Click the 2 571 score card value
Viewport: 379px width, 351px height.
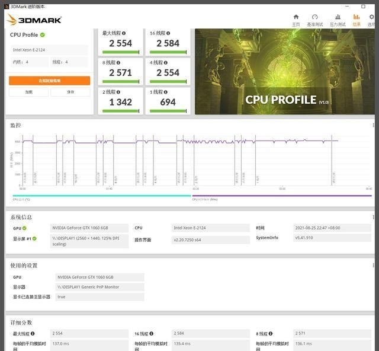[121, 72]
